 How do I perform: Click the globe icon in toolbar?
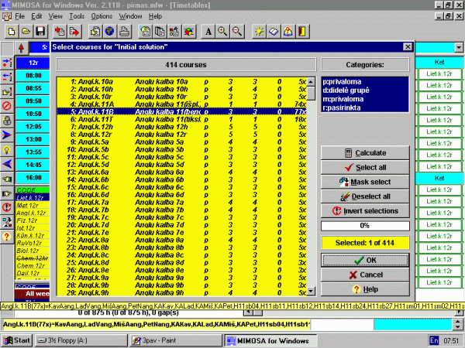pyautogui.click(x=109, y=31)
